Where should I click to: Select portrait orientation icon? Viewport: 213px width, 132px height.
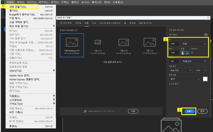(183, 53)
